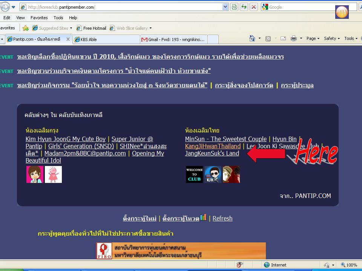Screen dimensions: 362x271
Task: Open the JangKeunSuk's Land link
Action: pos(212,153)
